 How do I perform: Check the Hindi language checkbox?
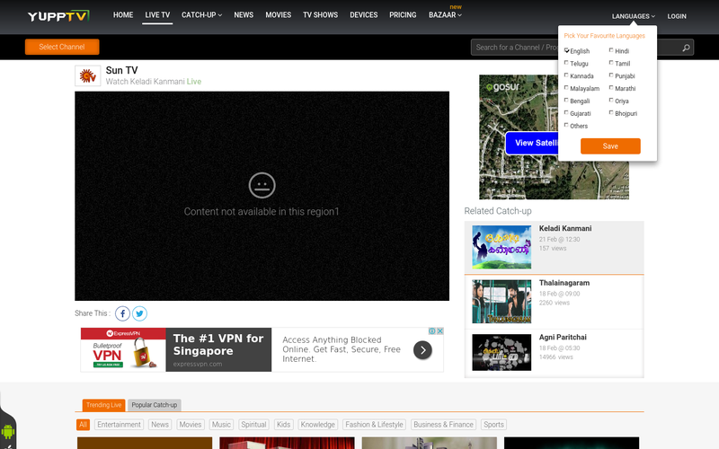611,50
